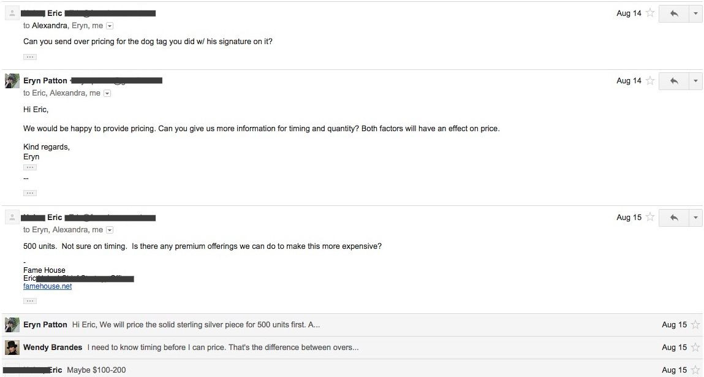Image resolution: width=704 pixels, height=377 pixels.
Task: Show recipient details for first email
Action: [110, 26]
